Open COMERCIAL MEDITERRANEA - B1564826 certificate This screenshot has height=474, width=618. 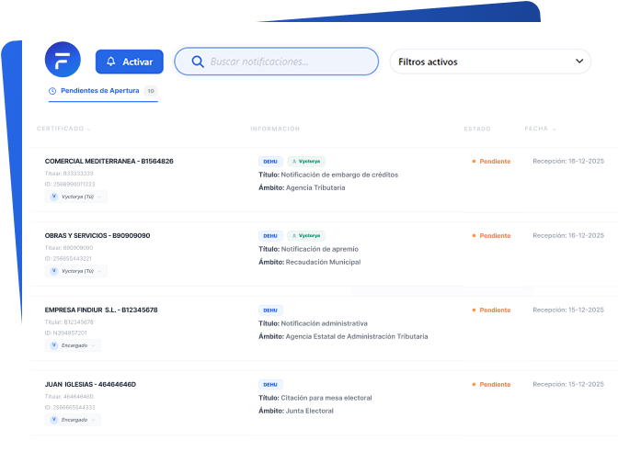pyautogui.click(x=109, y=161)
